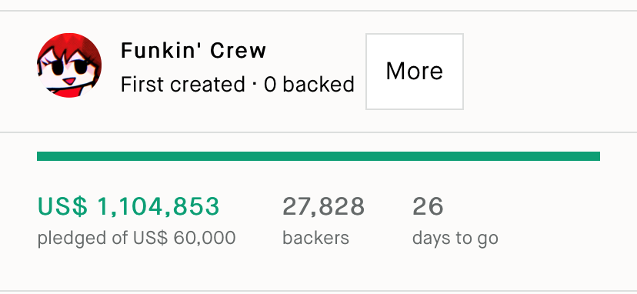Click the left start of progress bar
This screenshot has height=294, width=637.
(41, 156)
